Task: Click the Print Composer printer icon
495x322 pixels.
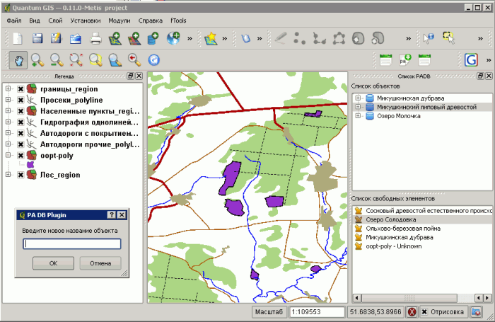Action: click(x=95, y=38)
